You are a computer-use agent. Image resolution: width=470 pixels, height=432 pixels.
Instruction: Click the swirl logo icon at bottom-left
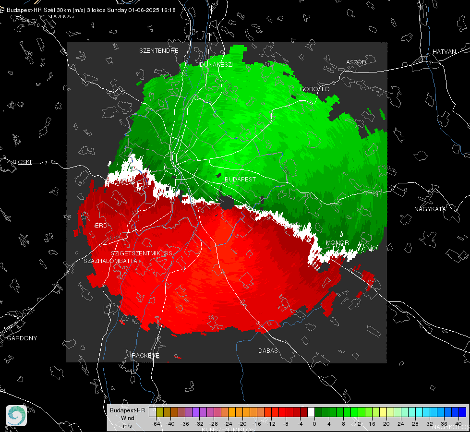[16, 416]
